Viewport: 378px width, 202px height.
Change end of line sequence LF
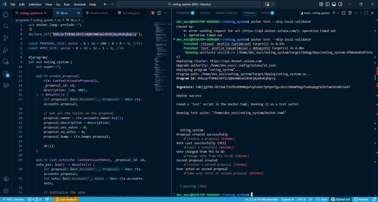310,199
